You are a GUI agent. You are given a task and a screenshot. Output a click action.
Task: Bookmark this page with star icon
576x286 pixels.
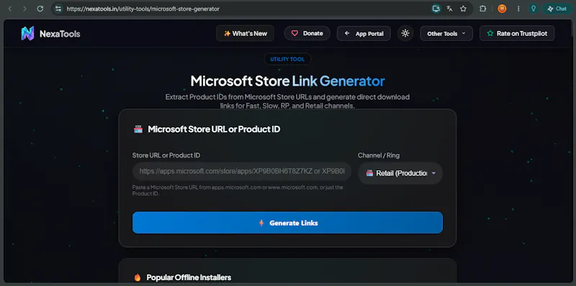(x=463, y=9)
